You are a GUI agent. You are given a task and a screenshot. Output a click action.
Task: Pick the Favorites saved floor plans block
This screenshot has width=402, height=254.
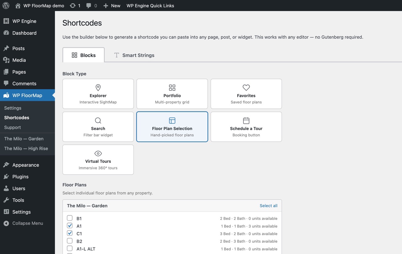point(246,94)
